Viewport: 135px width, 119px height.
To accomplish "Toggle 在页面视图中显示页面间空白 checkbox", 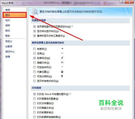I will tap(35, 27).
